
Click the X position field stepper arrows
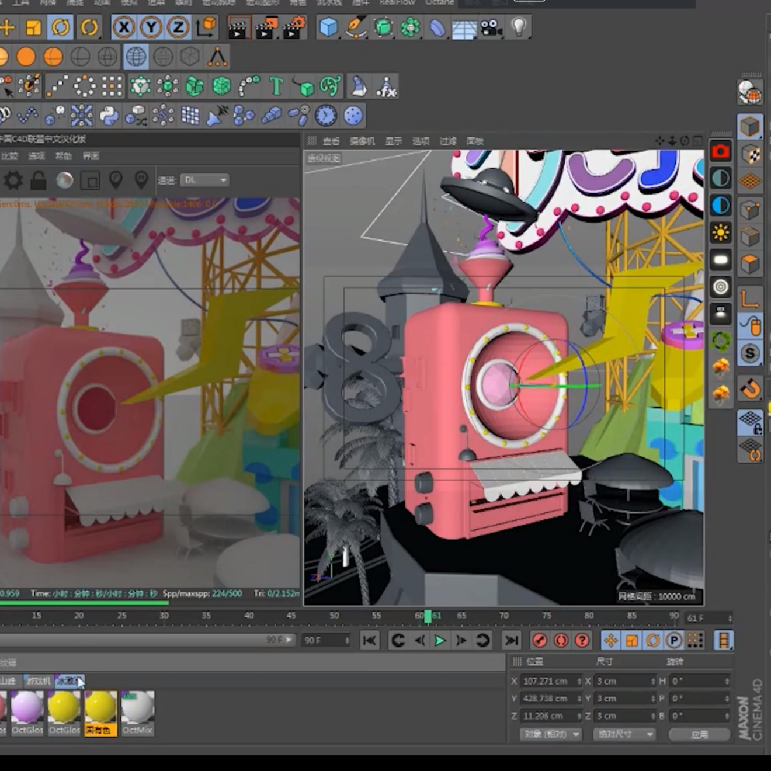pos(579,681)
